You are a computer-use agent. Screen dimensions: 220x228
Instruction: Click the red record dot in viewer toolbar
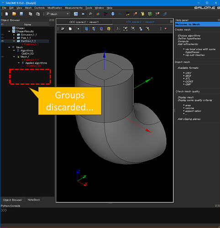[166, 29]
